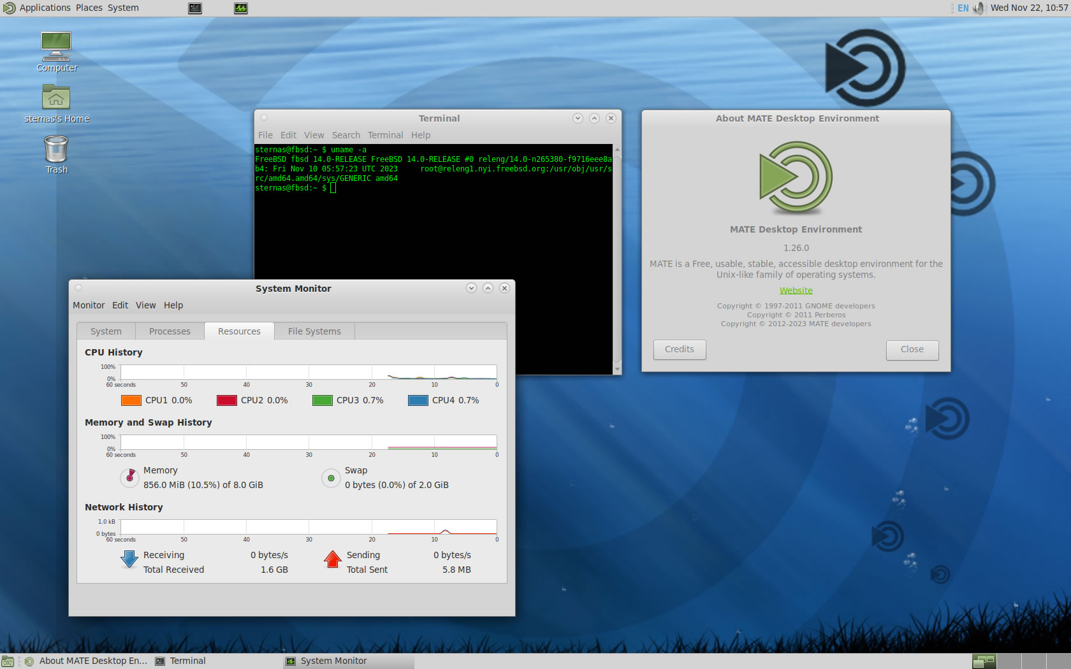Open the Applications menu
Screen dimensions: 1071x669
tap(45, 8)
